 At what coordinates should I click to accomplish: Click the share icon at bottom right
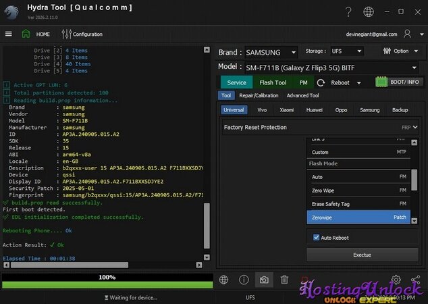pos(415,279)
